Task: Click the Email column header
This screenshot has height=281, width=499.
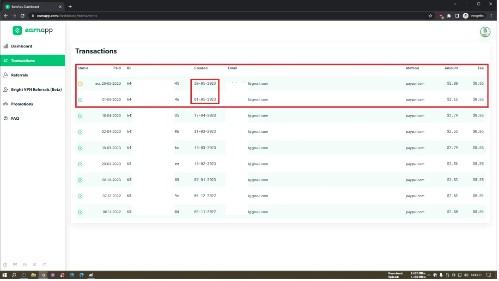Action: pos(232,68)
